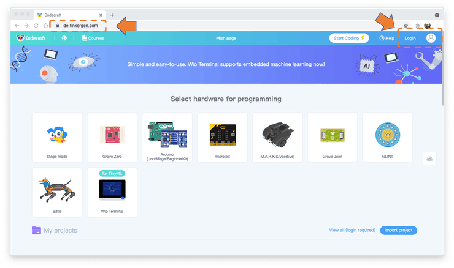Open the Courses menu item
The image size is (454, 268).
(93, 38)
